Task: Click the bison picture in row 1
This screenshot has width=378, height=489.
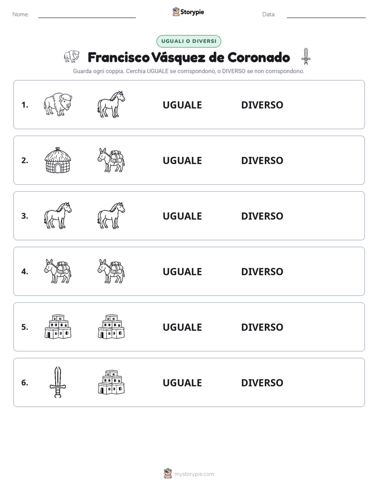Action: (58, 104)
